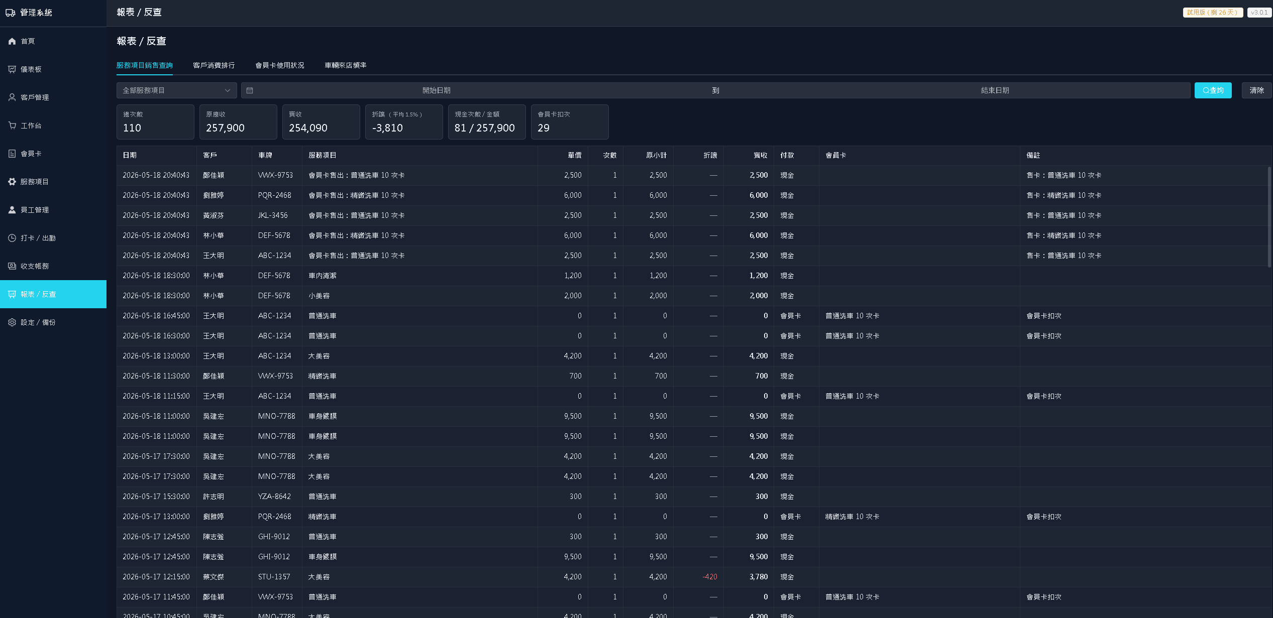Click date 2026-05-17 12:15:00 cell
1273x618 pixels.
[156, 577]
